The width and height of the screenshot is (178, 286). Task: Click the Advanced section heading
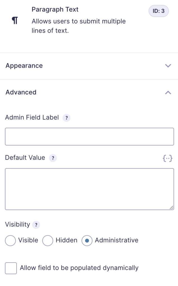click(x=21, y=92)
